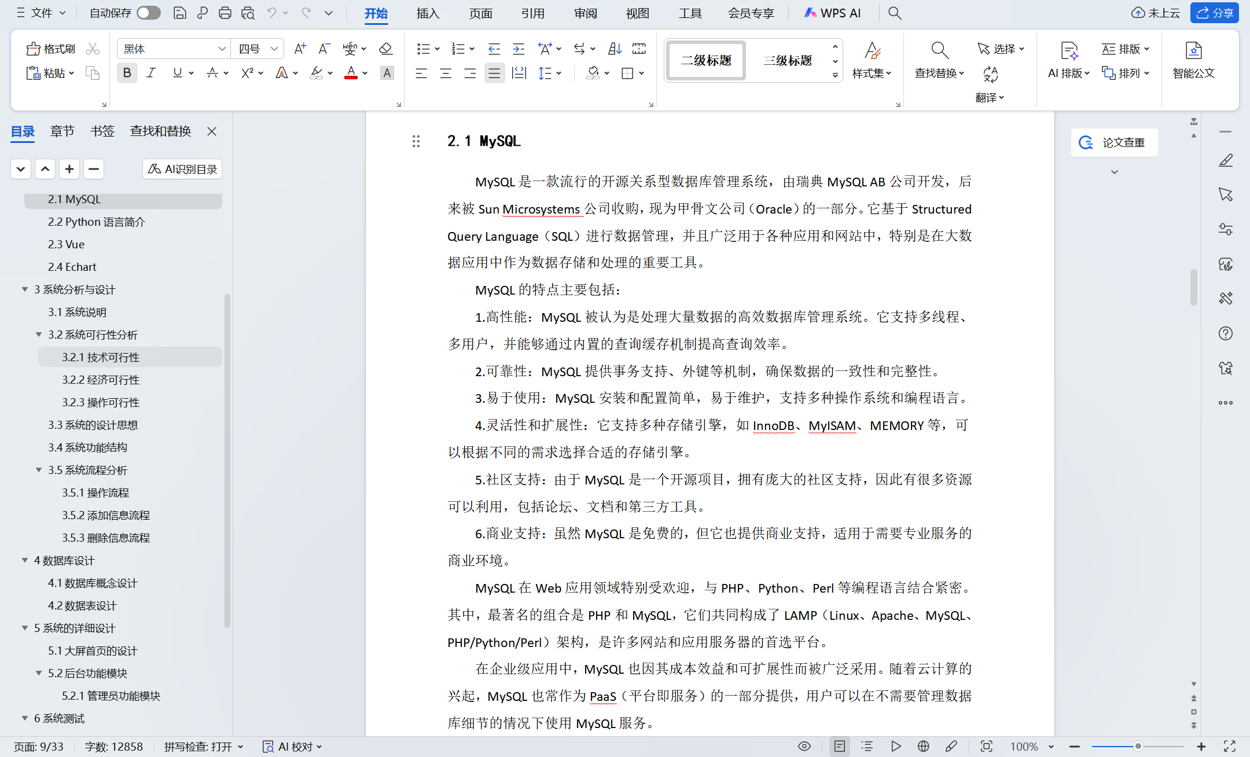Screen dimensions: 1250x757
Task: Toggle strikethrough formatting
Action: click(212, 73)
